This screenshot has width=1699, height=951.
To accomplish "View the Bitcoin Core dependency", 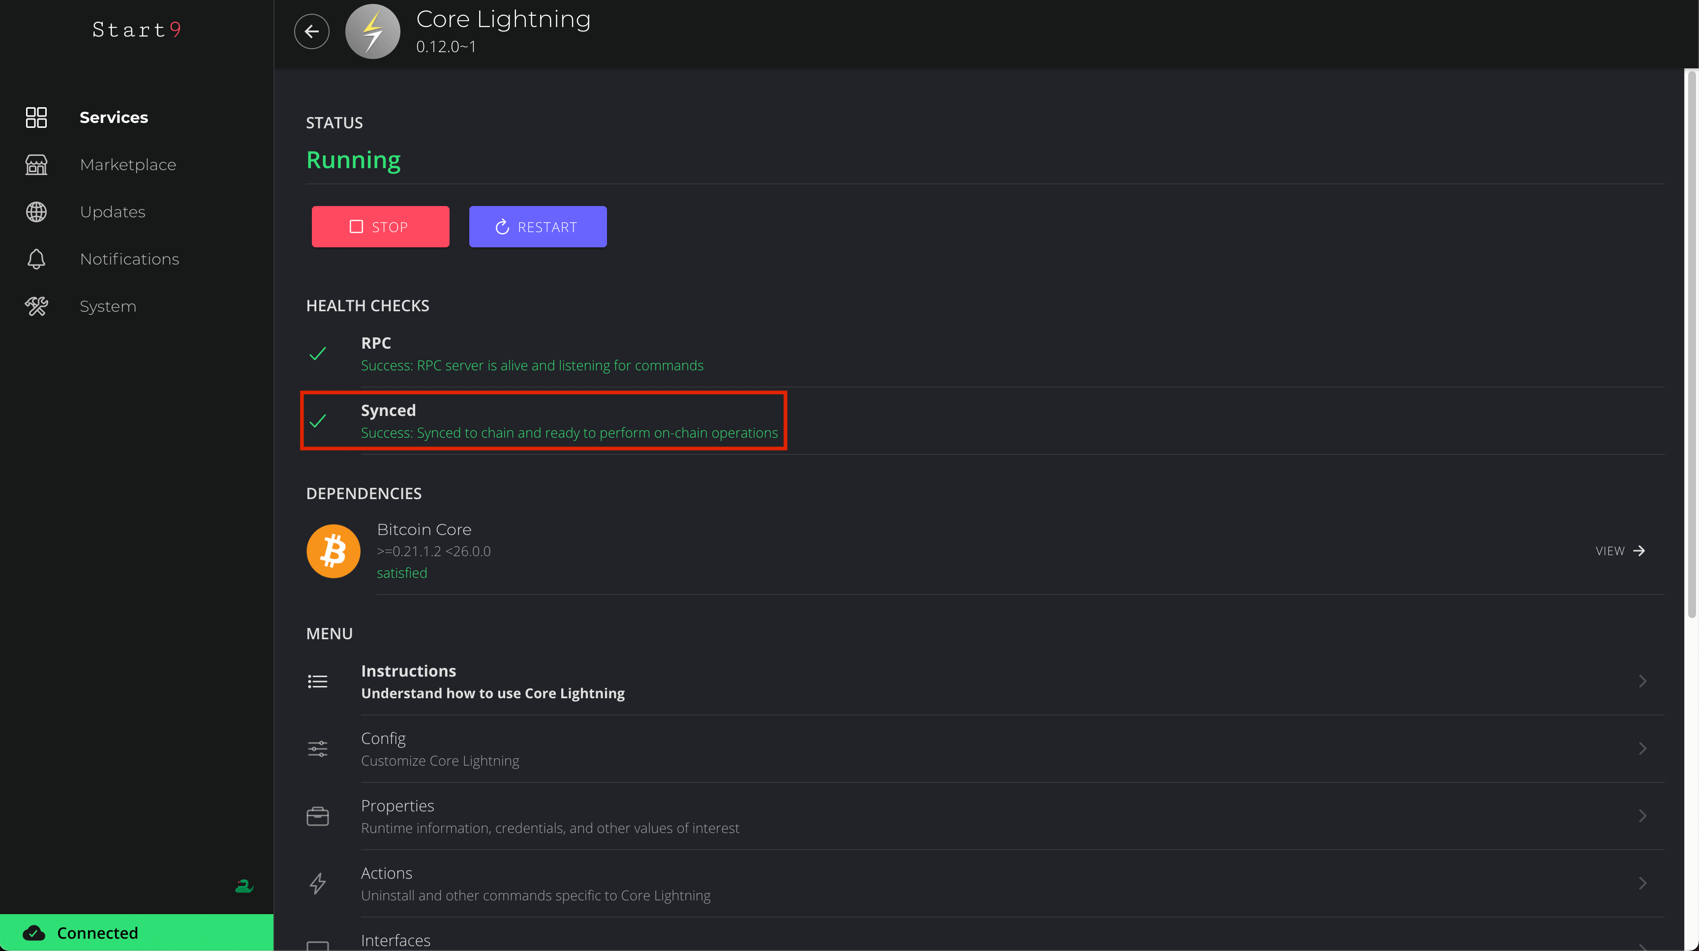I will click(1620, 551).
